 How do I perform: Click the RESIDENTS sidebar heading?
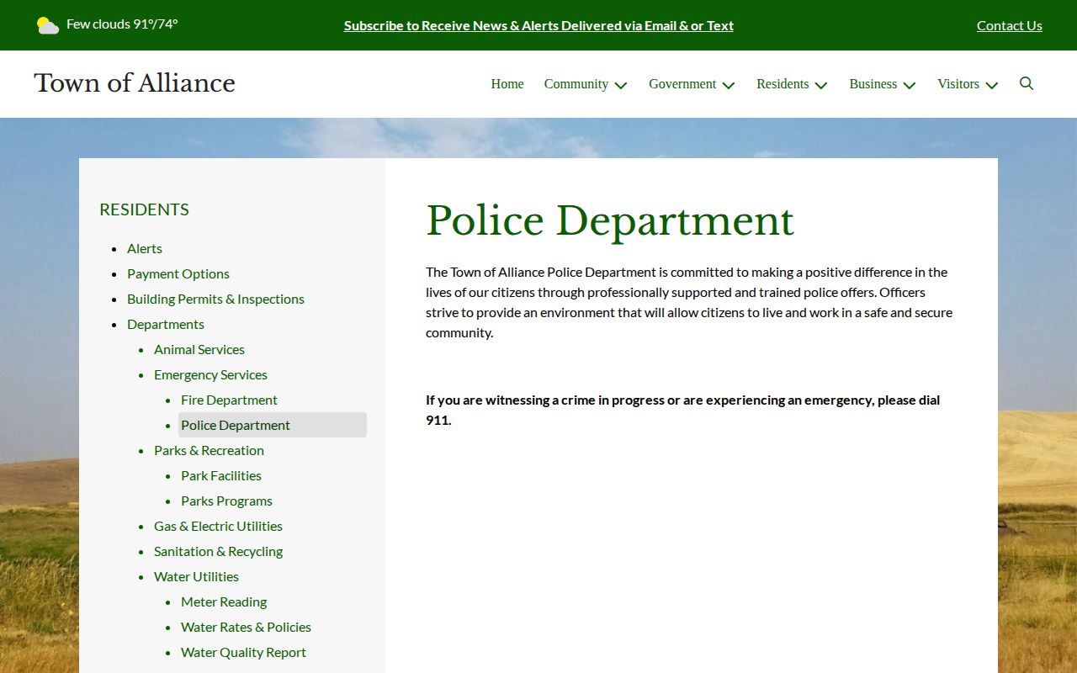click(x=144, y=209)
